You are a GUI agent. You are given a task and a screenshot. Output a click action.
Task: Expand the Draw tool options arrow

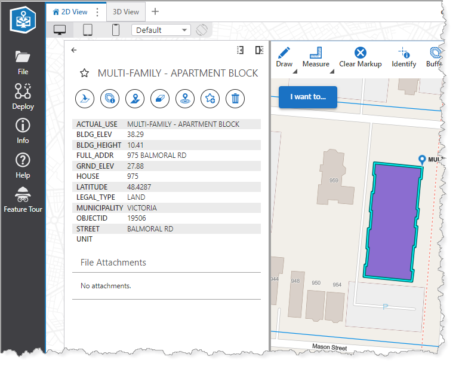tap(295, 71)
